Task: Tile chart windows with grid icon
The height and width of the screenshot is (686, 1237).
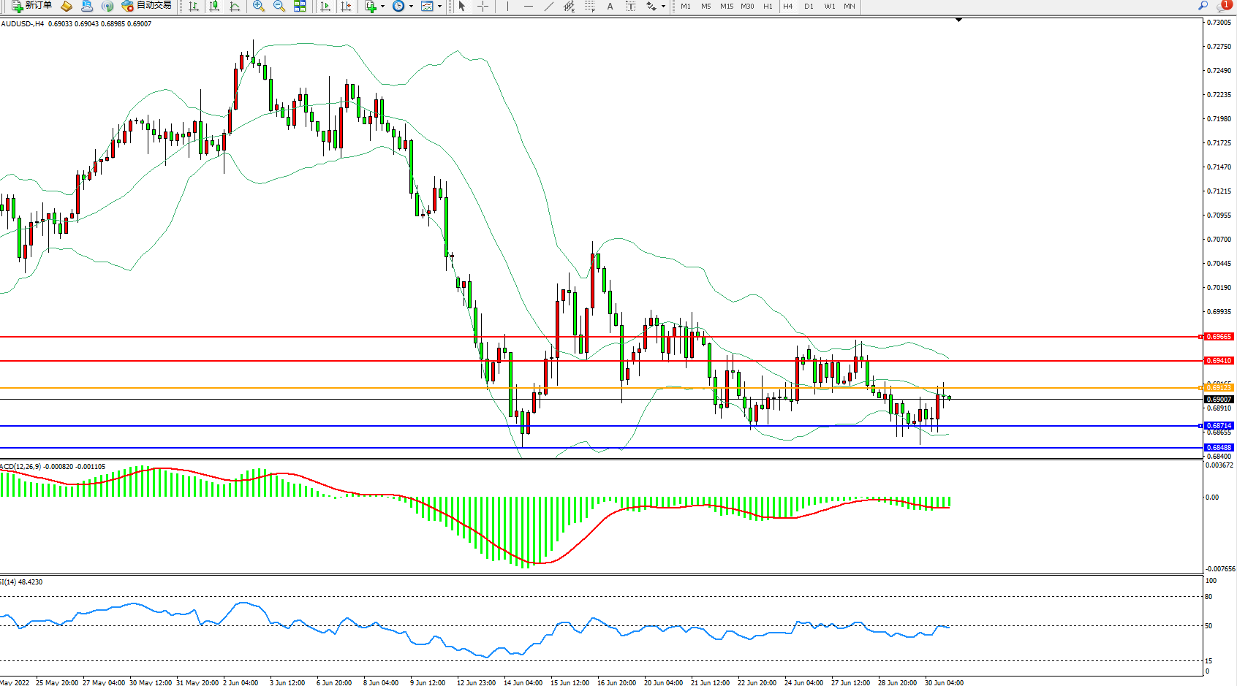Action: coord(300,6)
